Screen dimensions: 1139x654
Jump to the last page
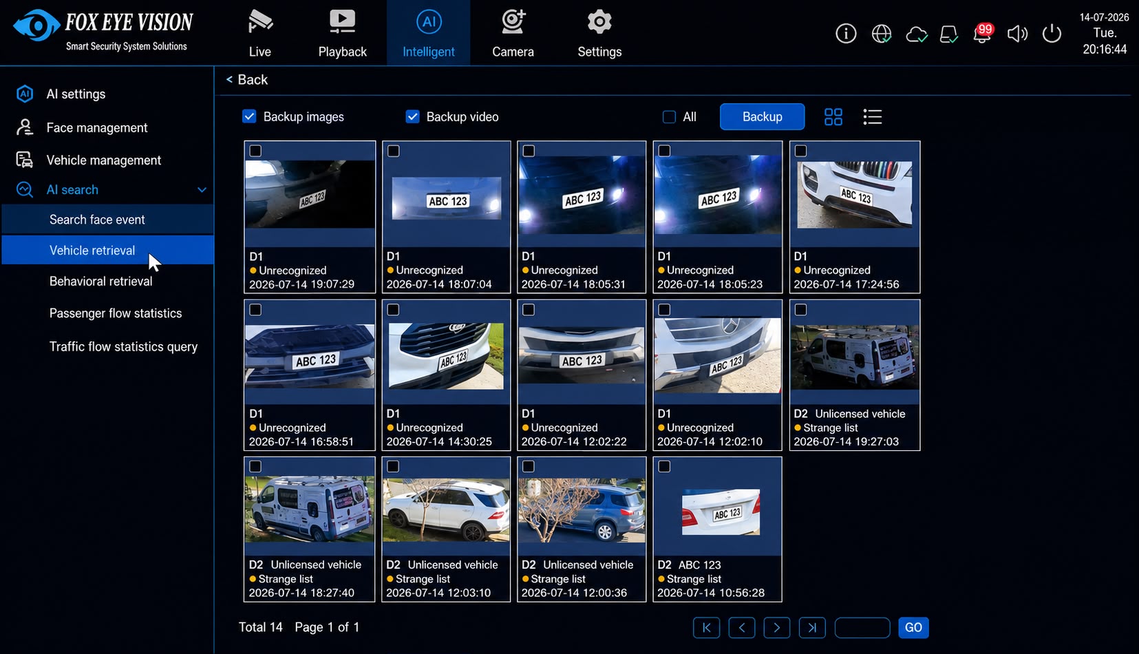coord(812,627)
